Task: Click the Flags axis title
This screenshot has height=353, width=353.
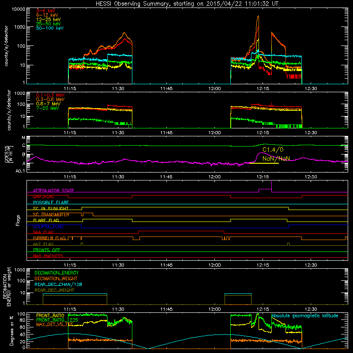Action: pyautogui.click(x=18, y=220)
